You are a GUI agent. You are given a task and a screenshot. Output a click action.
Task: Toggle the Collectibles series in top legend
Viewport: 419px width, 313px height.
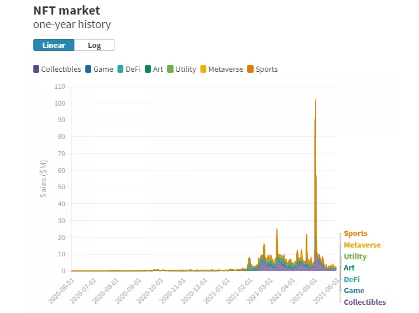(61, 69)
